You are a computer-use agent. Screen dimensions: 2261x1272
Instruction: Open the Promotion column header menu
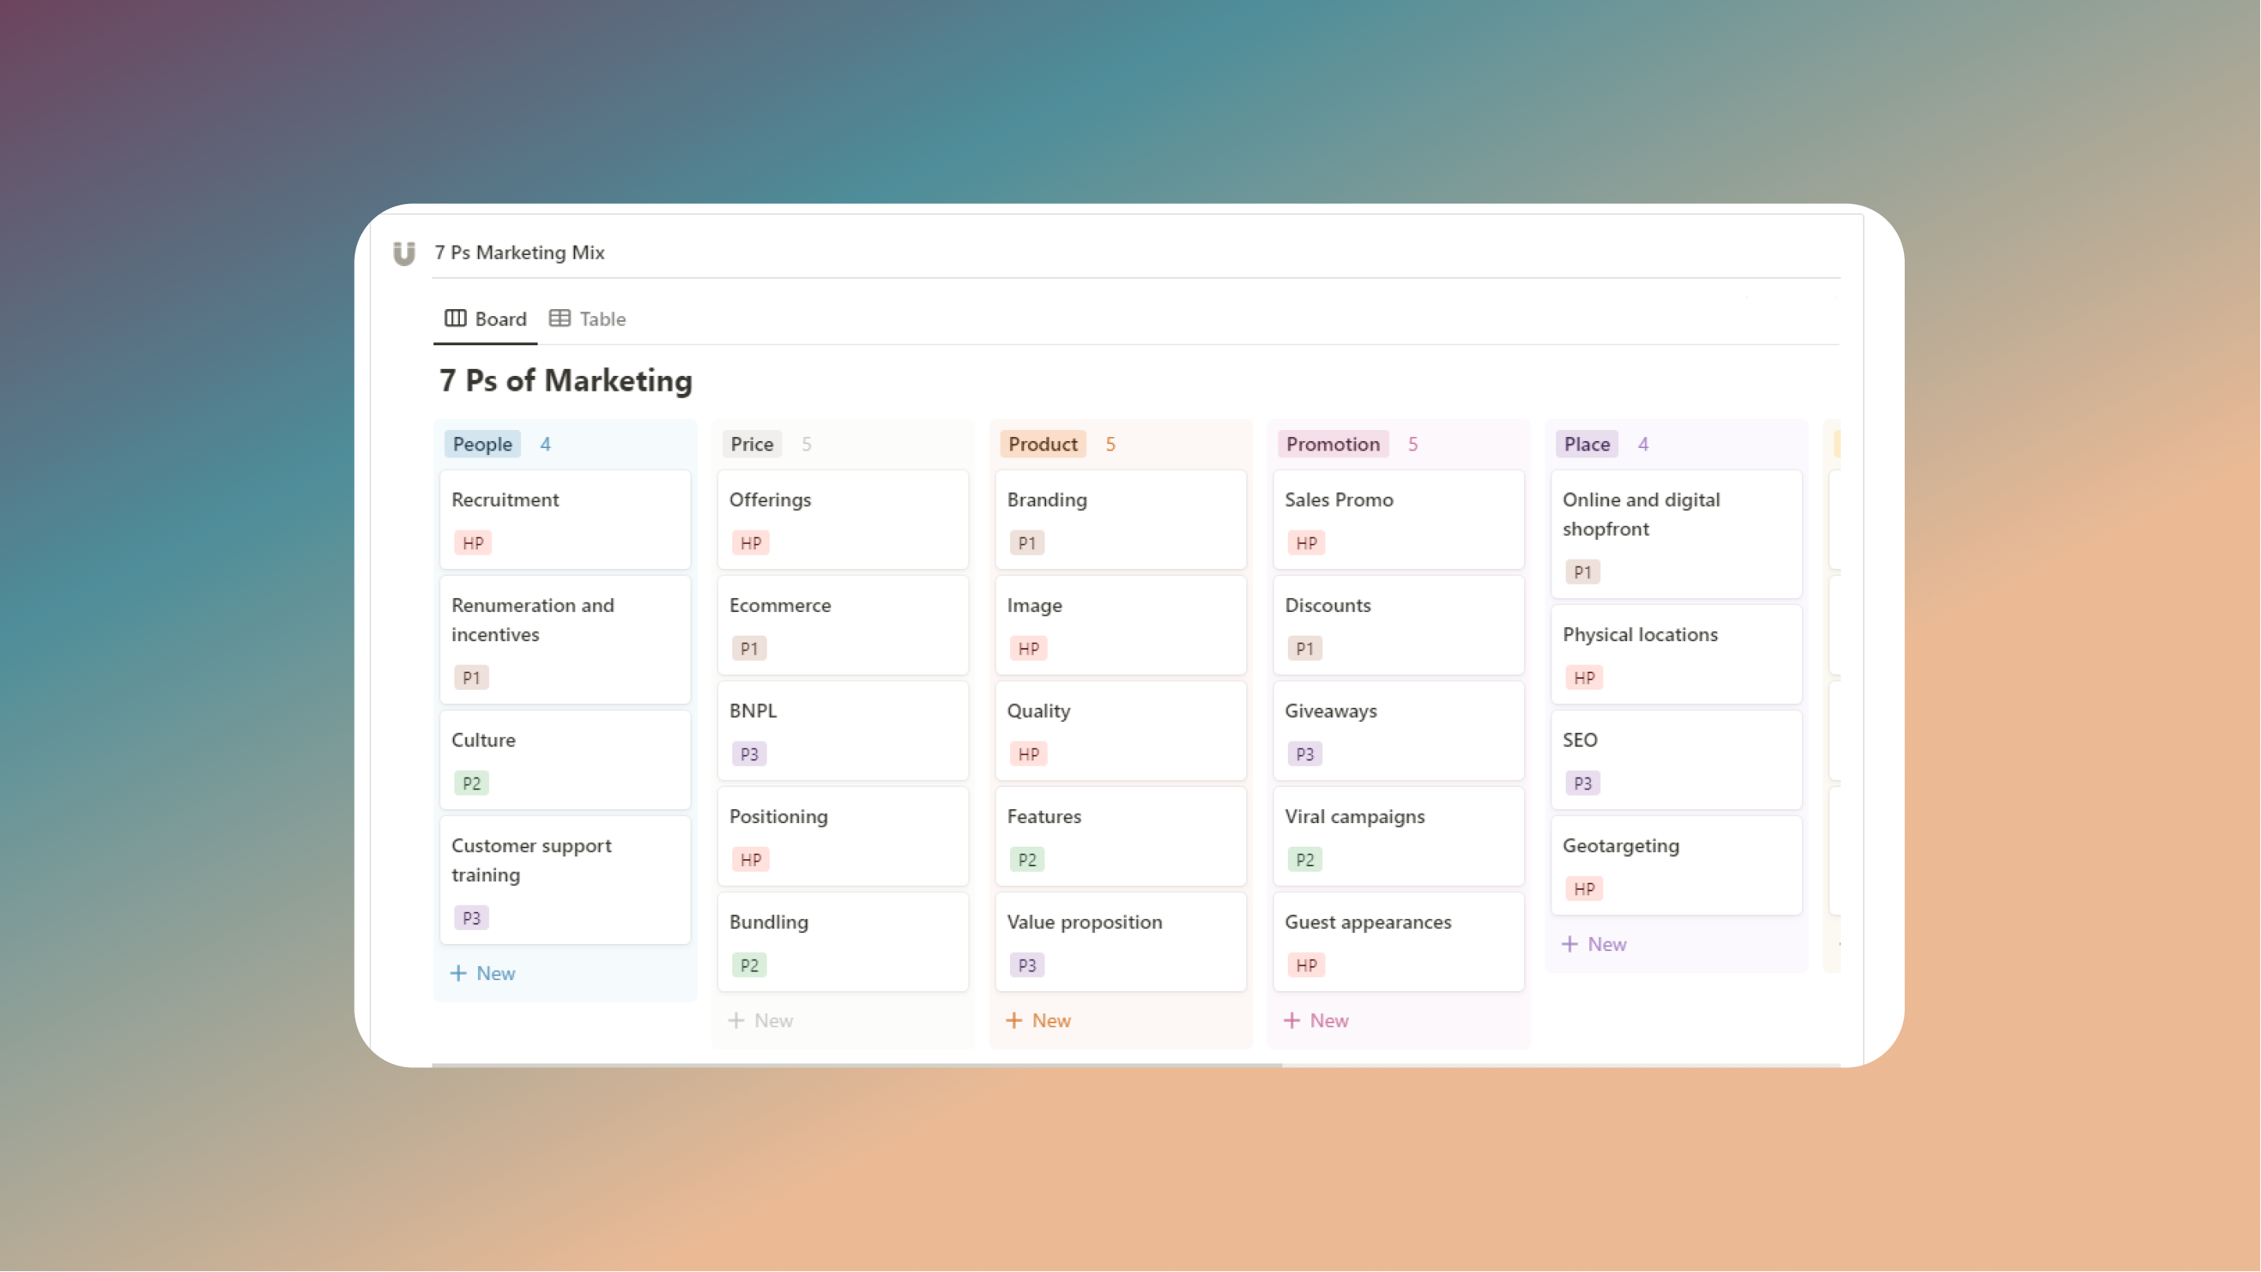(x=1333, y=443)
